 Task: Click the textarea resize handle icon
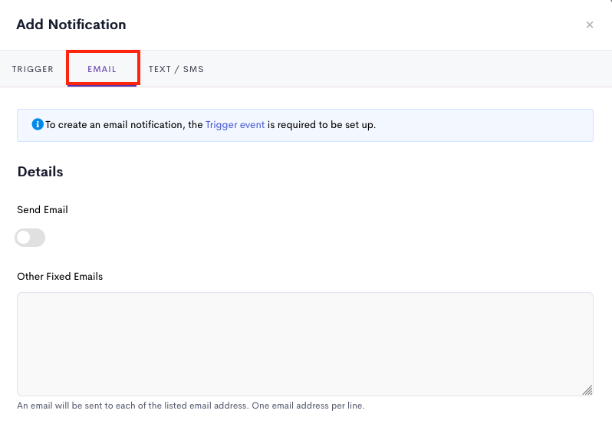click(587, 390)
